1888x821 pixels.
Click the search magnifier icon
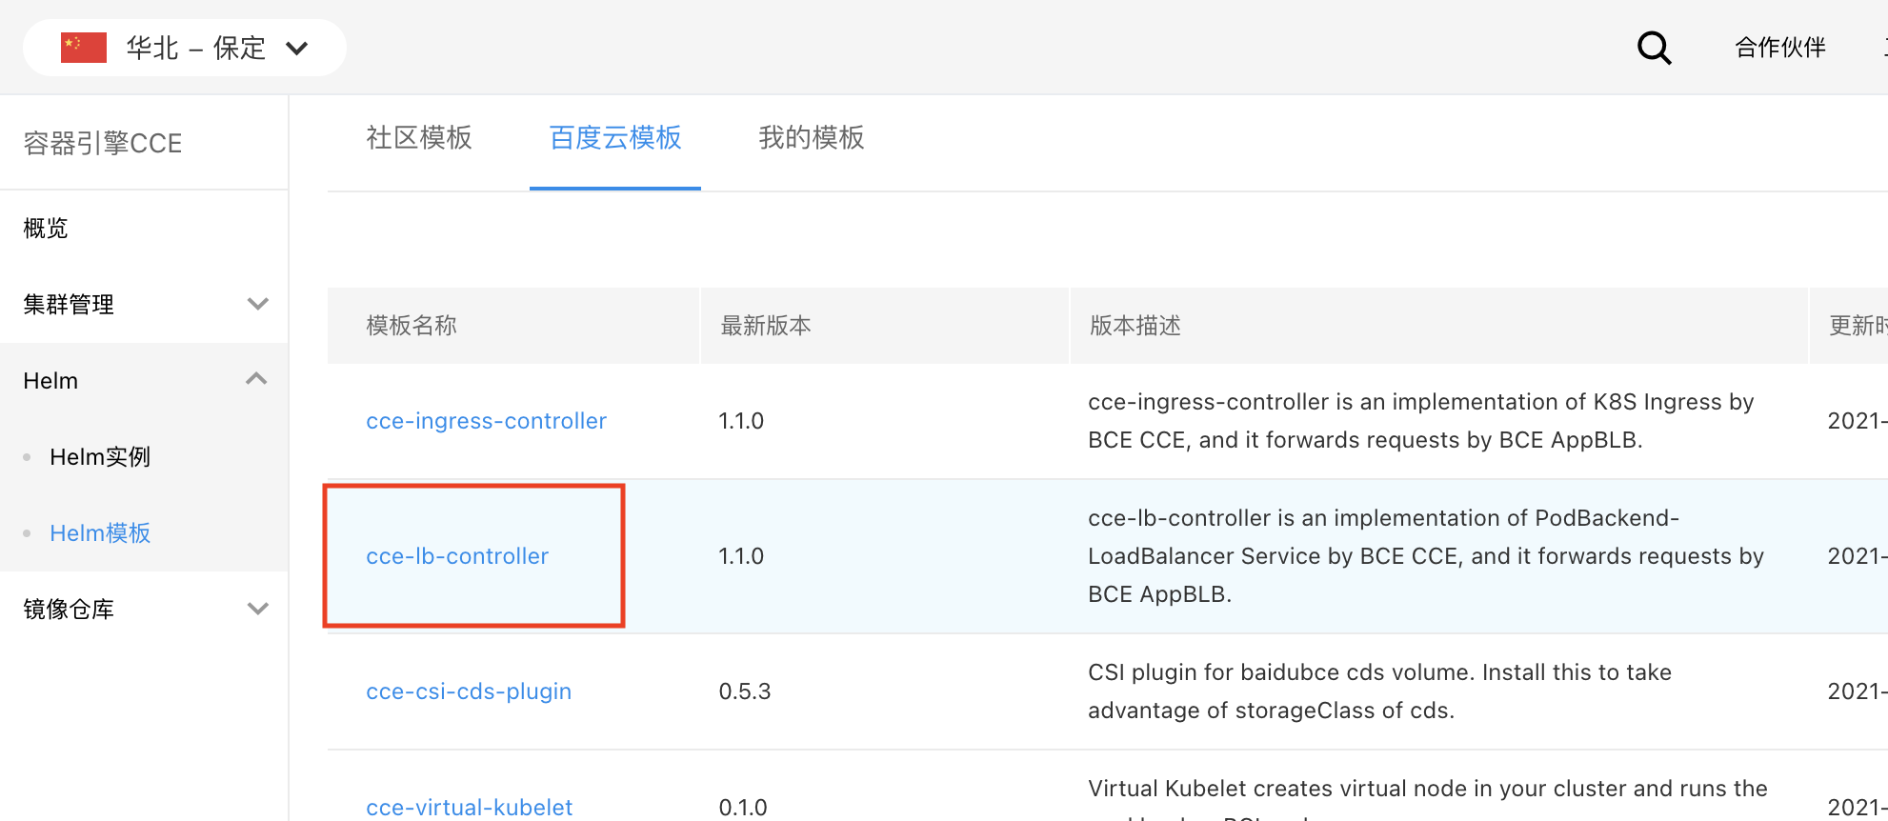click(x=1654, y=48)
